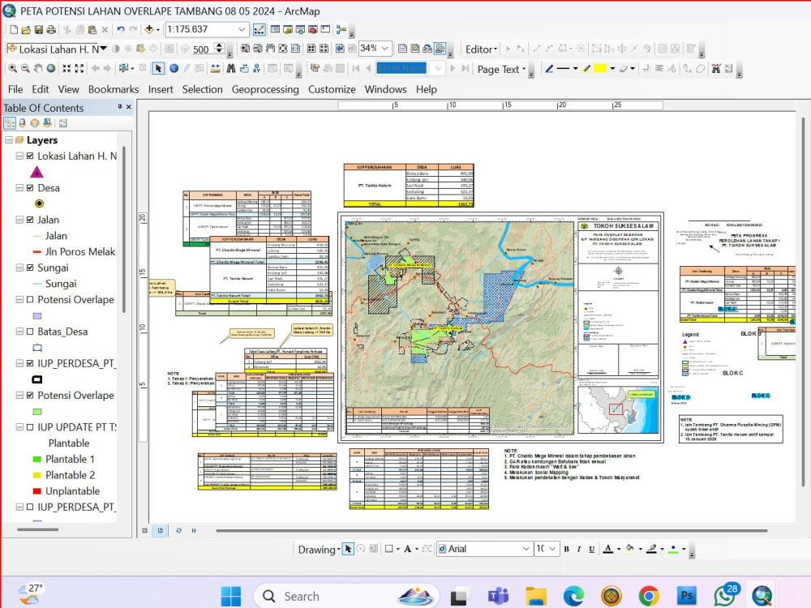Select the Pan hand tool
The image size is (811, 608).
[38, 68]
